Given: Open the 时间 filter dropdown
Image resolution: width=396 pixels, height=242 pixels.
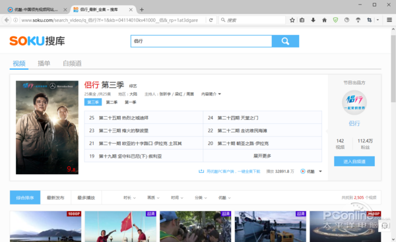Looking at the screenshot, I should coord(177,198).
